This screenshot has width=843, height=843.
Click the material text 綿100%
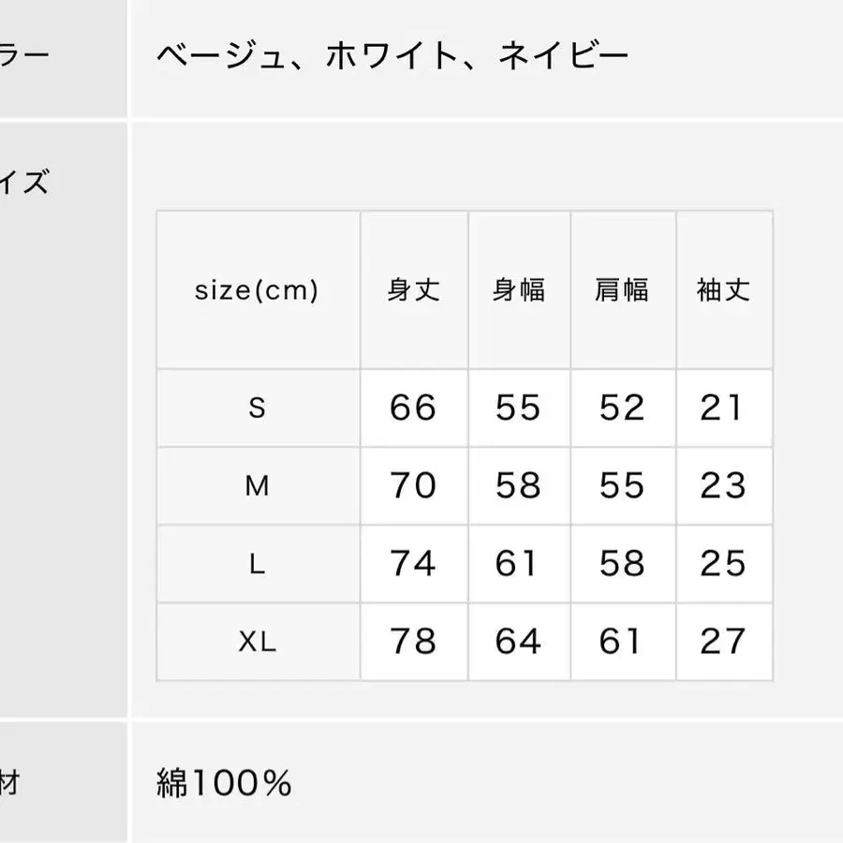[225, 783]
